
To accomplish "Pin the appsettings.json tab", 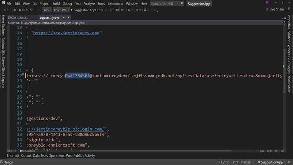I will (64, 17).
